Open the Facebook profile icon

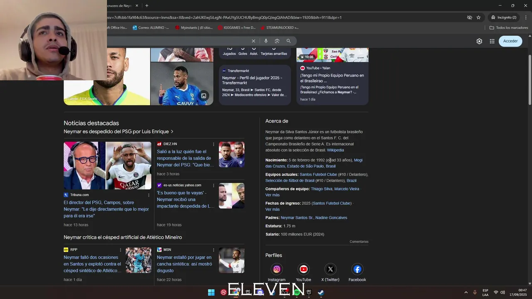point(357,269)
